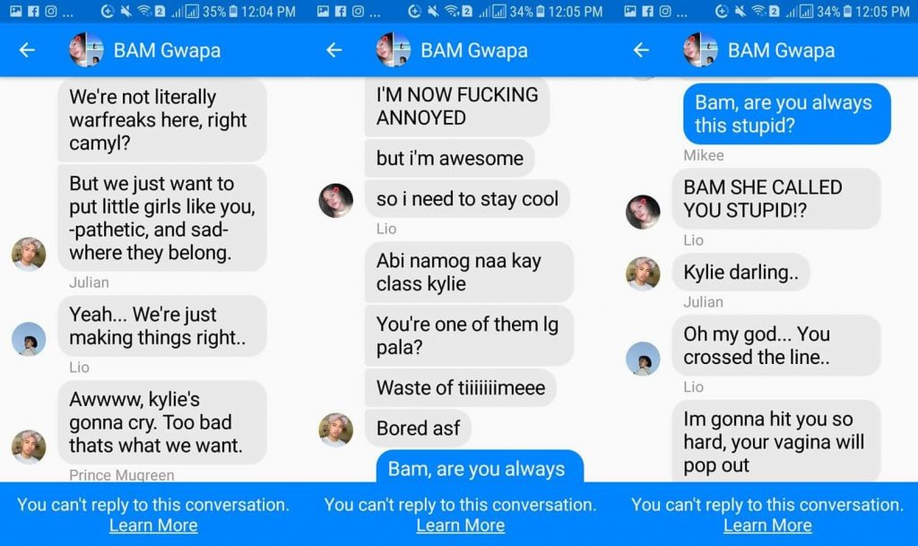Click Learn More link in left screenshot
The height and width of the screenshot is (546, 918).
(x=153, y=525)
